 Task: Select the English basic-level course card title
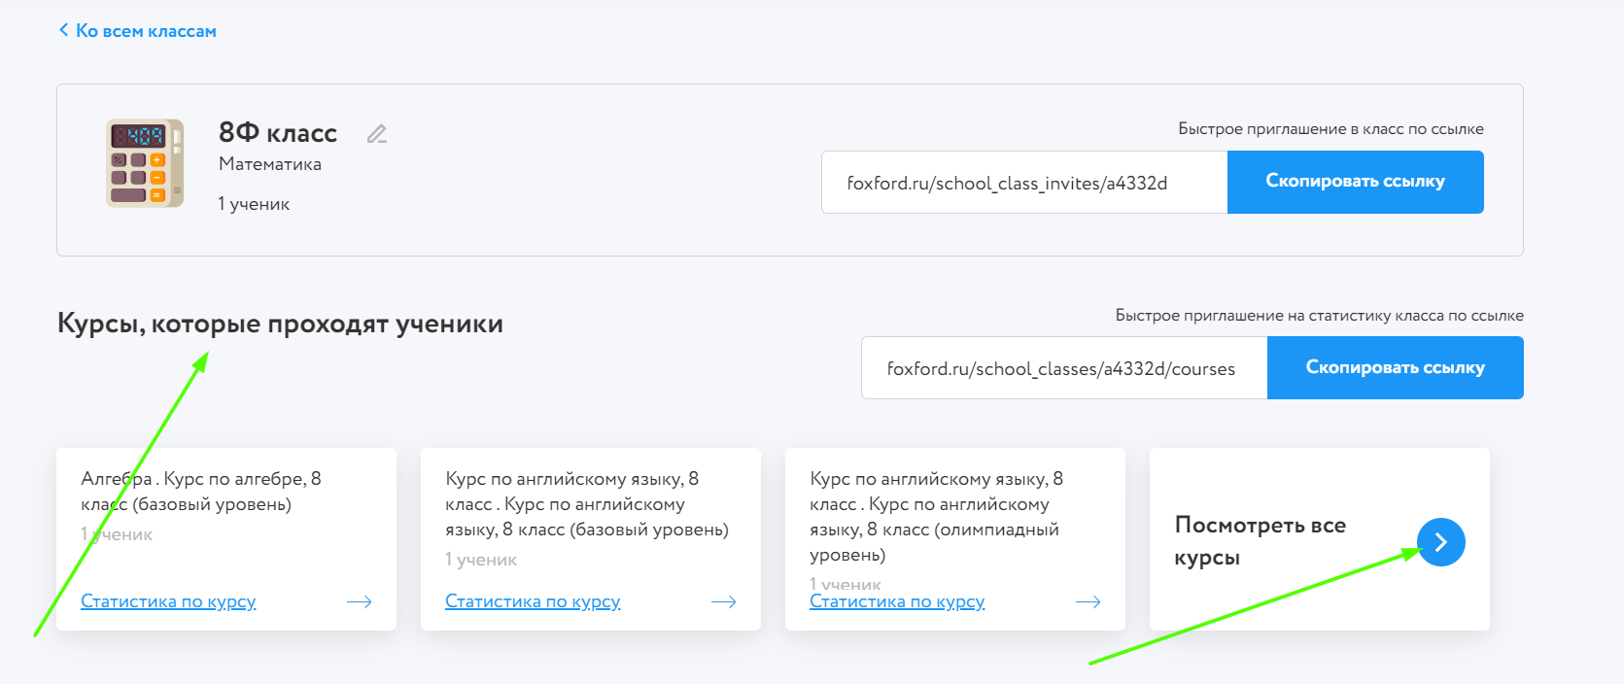pos(586,503)
